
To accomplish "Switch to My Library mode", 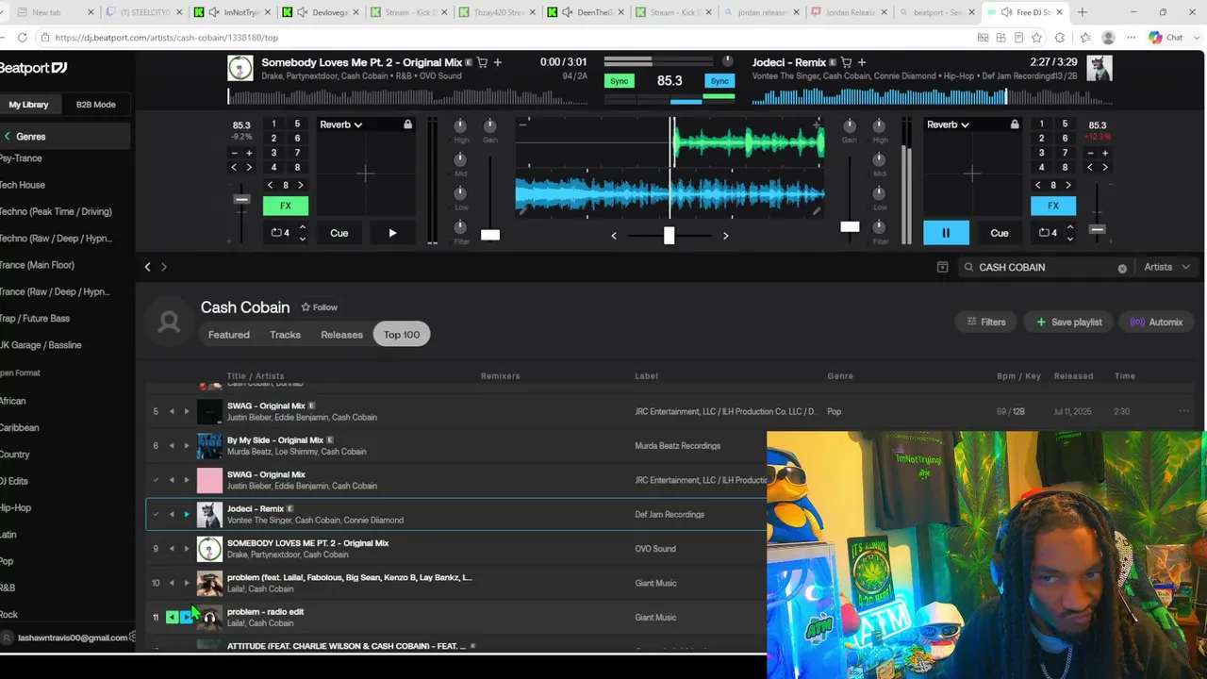I will [x=29, y=105].
